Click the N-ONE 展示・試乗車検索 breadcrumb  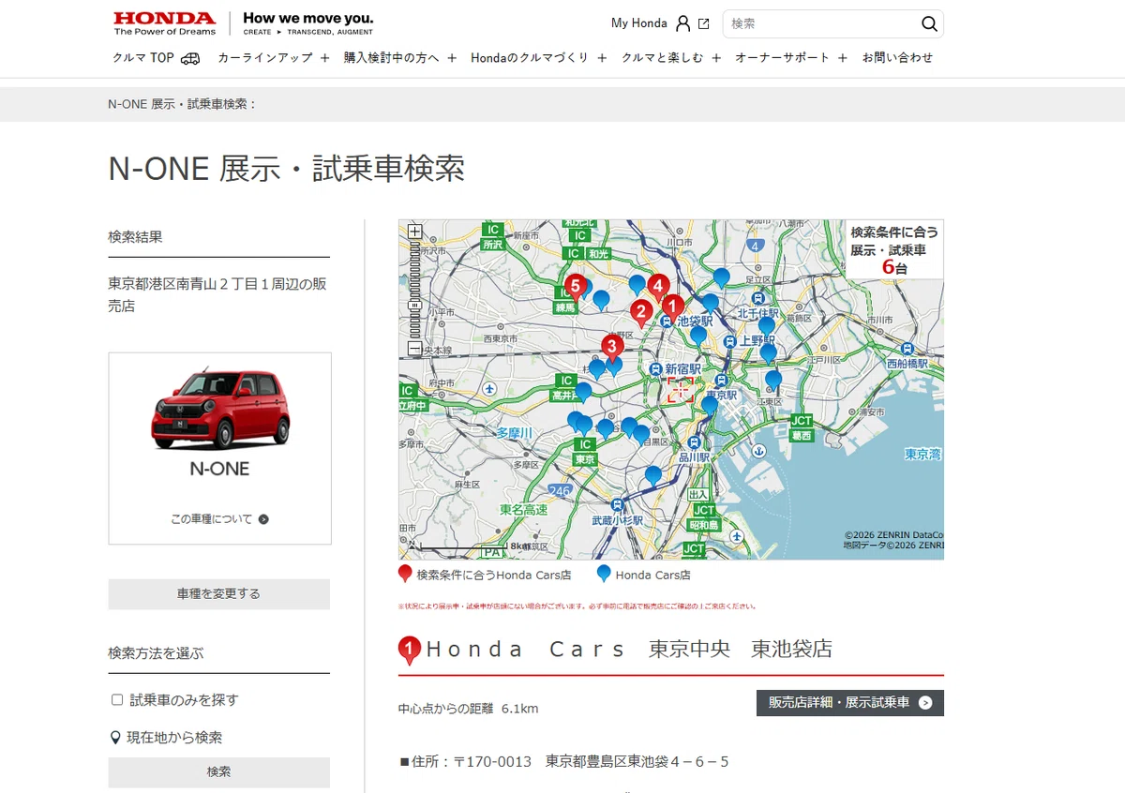click(x=182, y=104)
